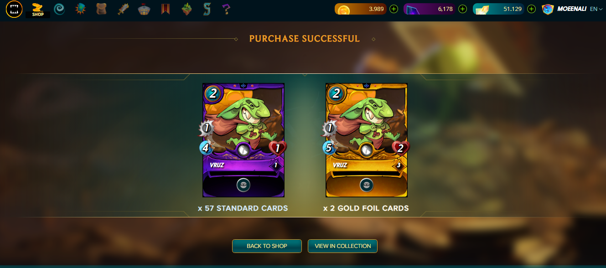Add teal crystal credits with plus button
606x268 pixels.
531,9
